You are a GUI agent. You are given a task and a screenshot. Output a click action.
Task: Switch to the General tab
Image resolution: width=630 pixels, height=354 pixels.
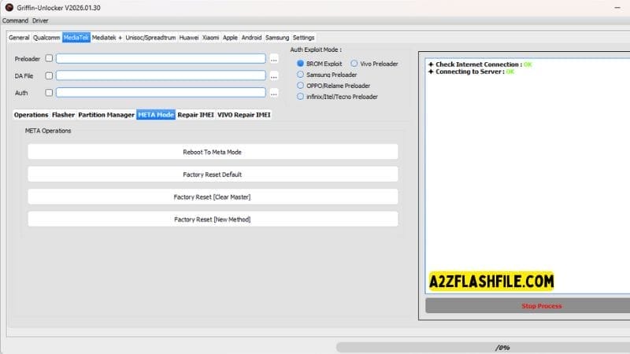[19, 37]
